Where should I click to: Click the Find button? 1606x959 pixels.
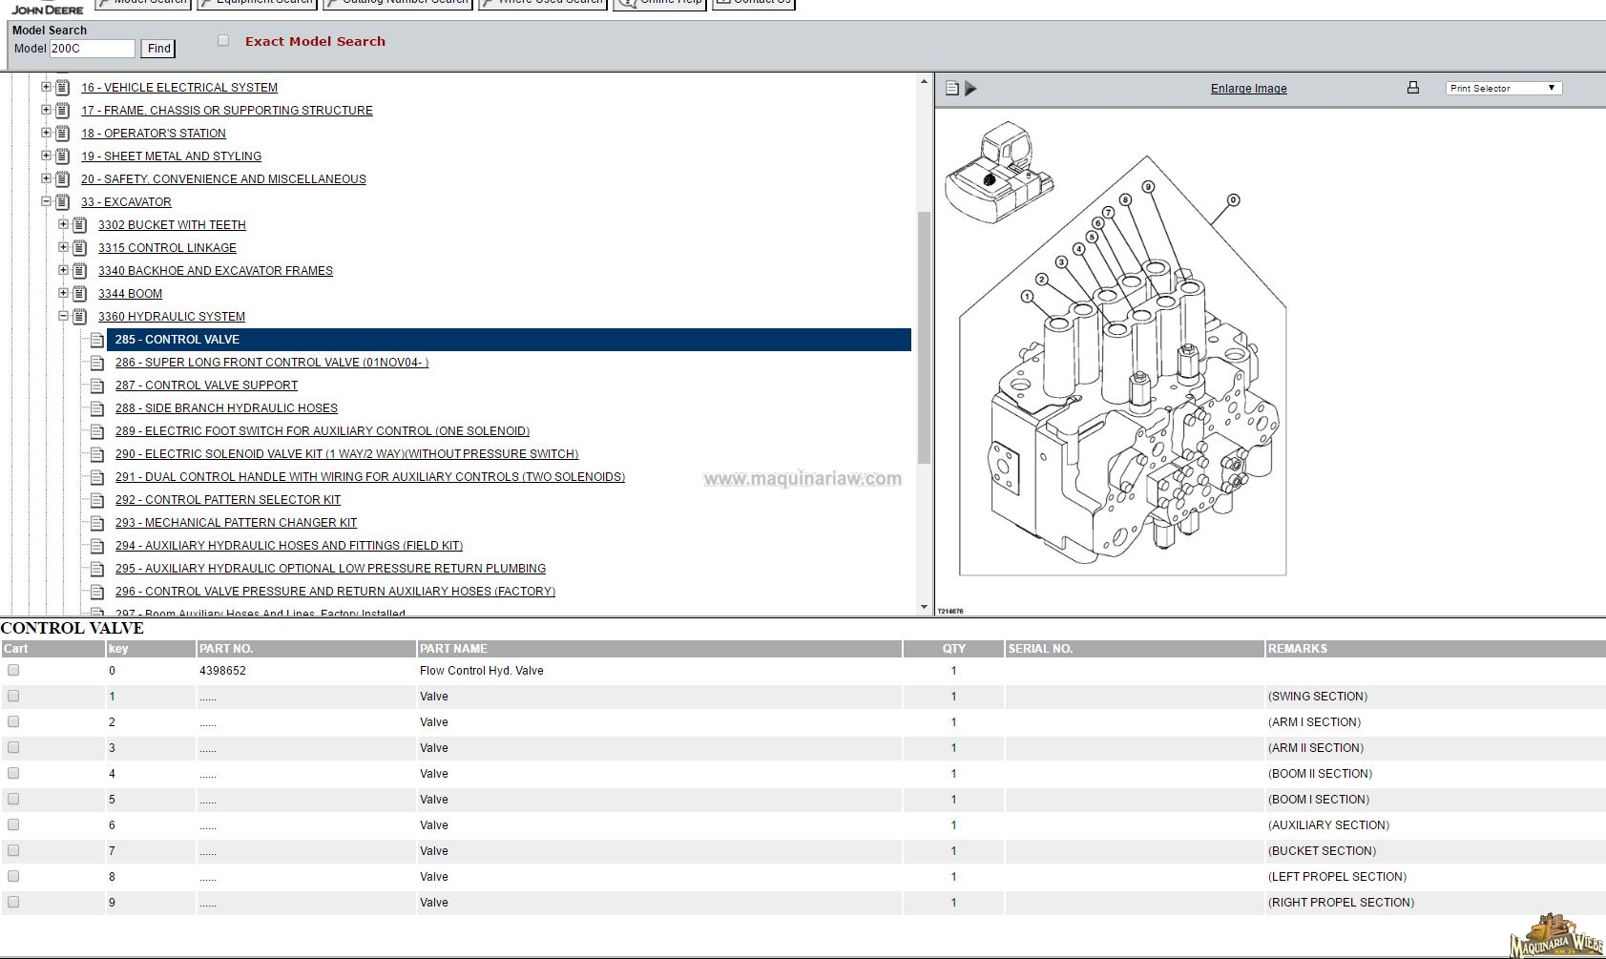point(158,49)
